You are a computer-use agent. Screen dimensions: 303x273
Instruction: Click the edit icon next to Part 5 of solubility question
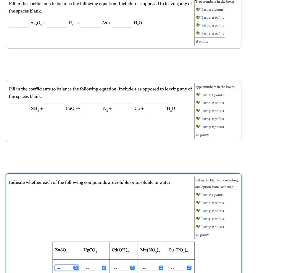(x=198, y=226)
